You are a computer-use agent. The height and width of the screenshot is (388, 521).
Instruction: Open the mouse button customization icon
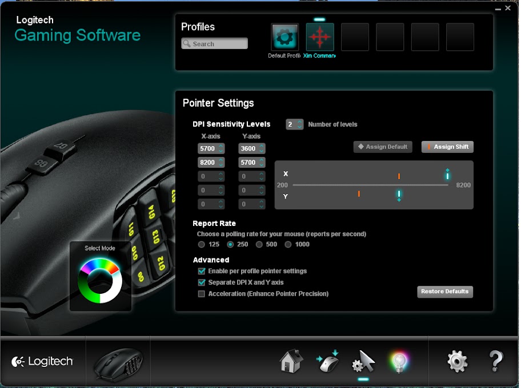pos(327,361)
